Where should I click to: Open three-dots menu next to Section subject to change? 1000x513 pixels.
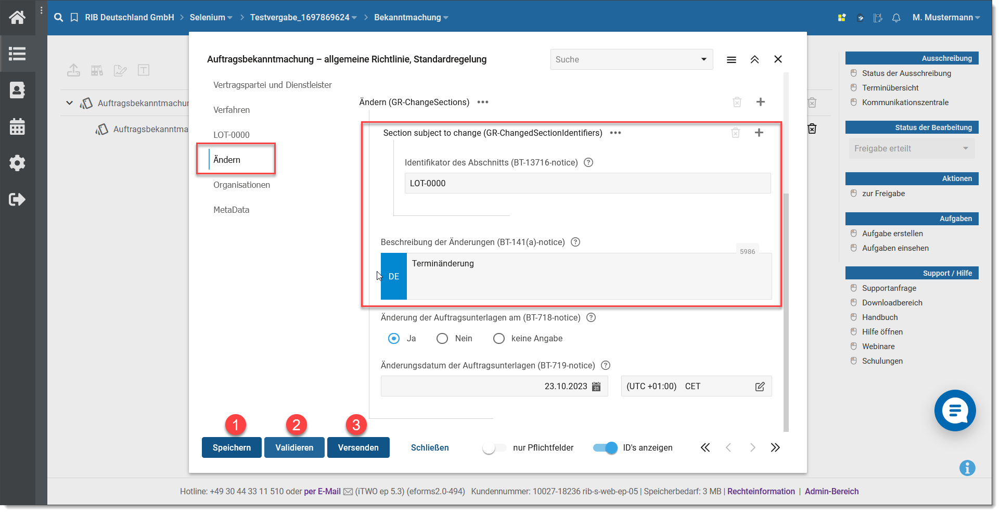tap(616, 133)
